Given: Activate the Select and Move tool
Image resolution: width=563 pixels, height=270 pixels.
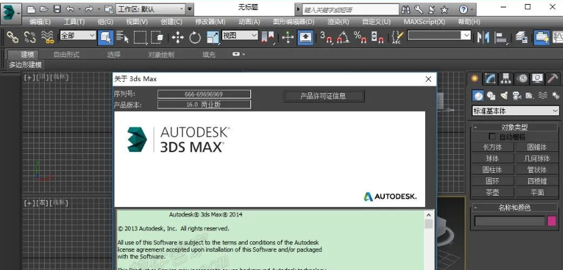Looking at the screenshot, I should 177,38.
